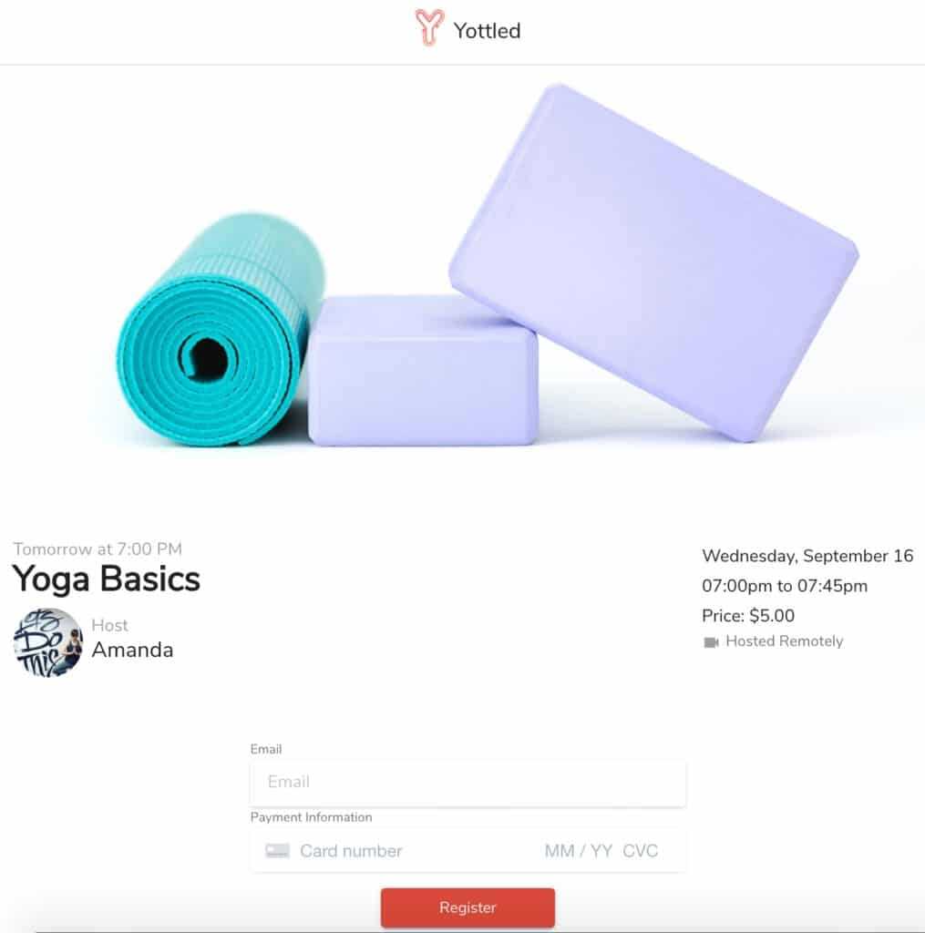Click the credit card icon in payment field

coord(277,850)
